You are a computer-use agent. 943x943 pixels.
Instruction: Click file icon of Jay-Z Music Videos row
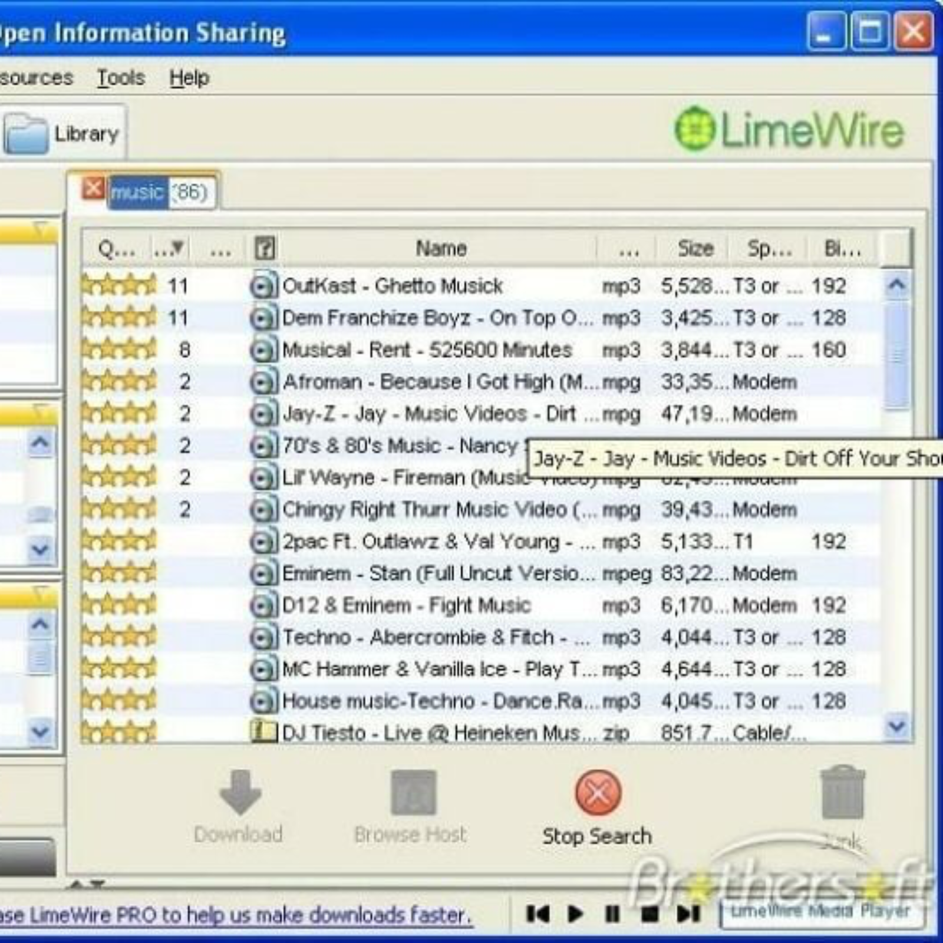tap(263, 414)
